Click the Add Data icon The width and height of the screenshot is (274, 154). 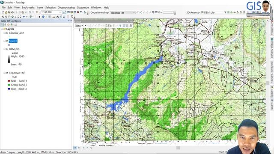click(x=37, y=12)
